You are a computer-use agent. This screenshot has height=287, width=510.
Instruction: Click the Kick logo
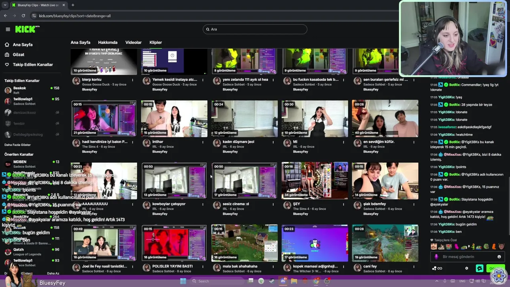tap(27, 29)
